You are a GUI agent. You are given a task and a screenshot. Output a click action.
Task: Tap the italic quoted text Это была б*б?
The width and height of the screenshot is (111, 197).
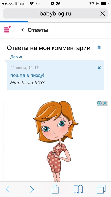(28, 83)
